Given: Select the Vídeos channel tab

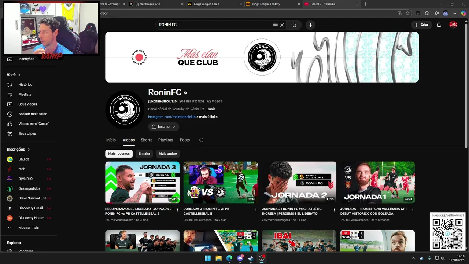Looking at the screenshot, I should (129, 140).
